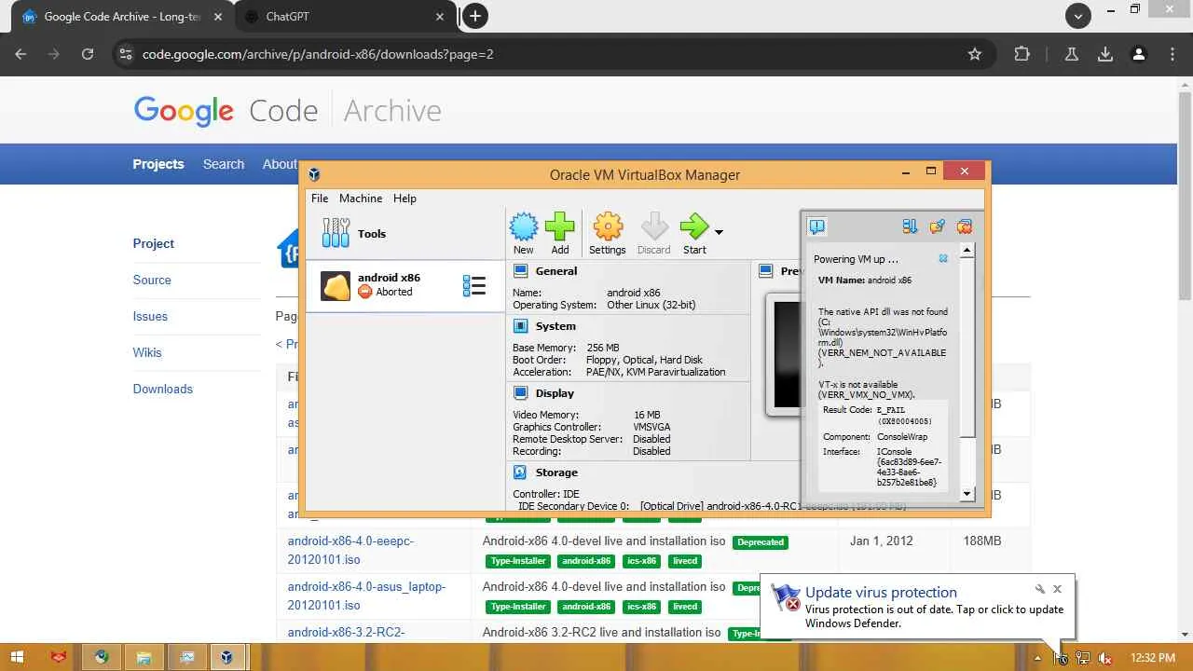Image resolution: width=1193 pixels, height=671 pixels.
Task: Click the volume tray icon
Action: (x=1105, y=658)
